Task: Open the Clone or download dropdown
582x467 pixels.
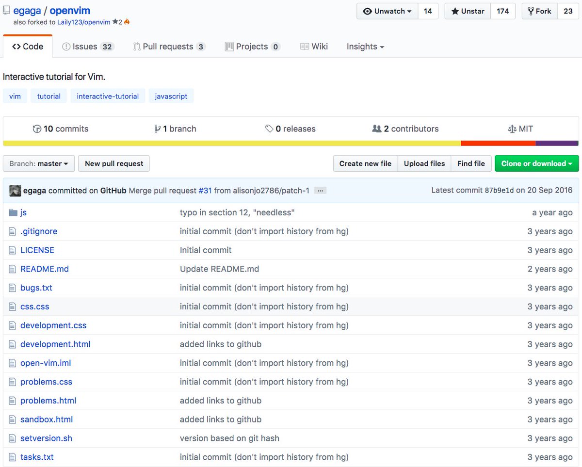Action: (x=536, y=163)
